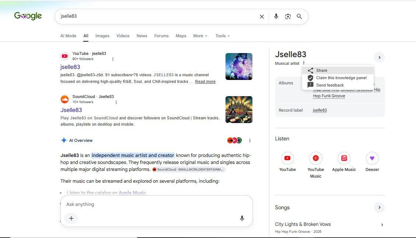
Task: Listen on Deezer icon
Action: [372, 158]
